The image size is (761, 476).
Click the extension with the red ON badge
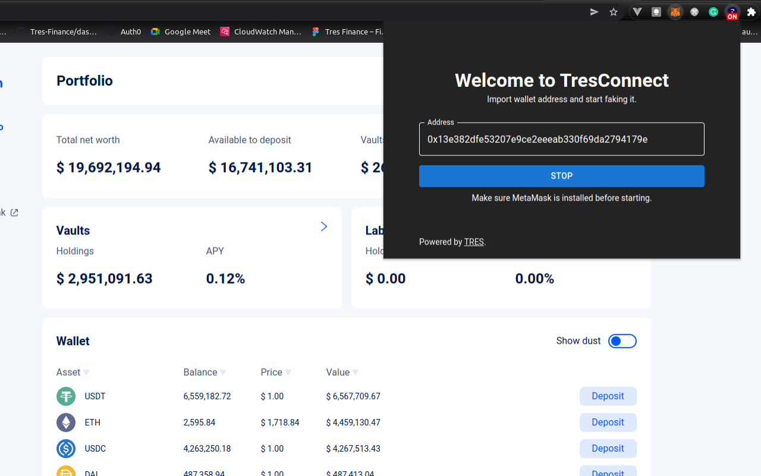pos(732,12)
